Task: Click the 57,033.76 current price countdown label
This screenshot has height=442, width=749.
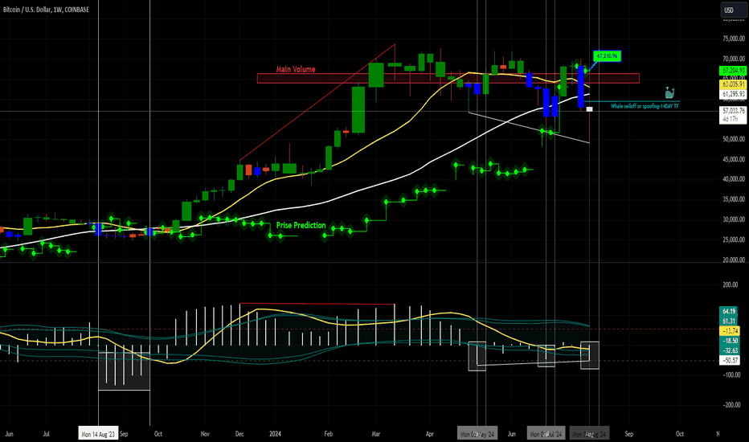Action: pos(733,115)
